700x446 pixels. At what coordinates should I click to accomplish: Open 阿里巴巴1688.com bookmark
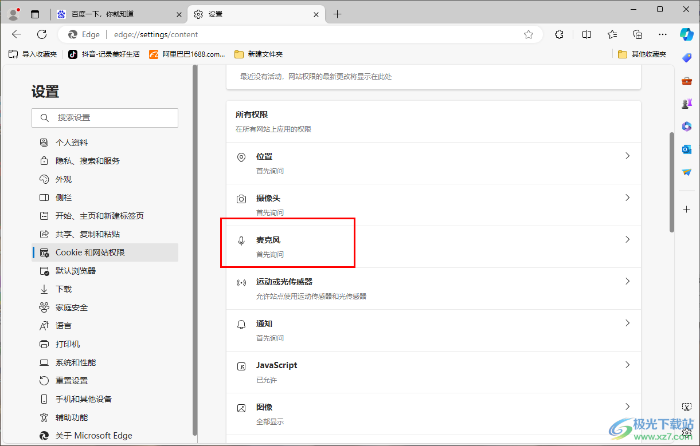pos(187,54)
